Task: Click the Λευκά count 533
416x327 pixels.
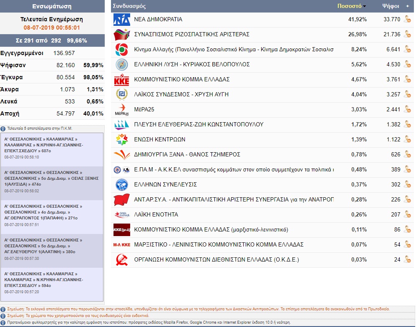Action: click(x=70, y=102)
